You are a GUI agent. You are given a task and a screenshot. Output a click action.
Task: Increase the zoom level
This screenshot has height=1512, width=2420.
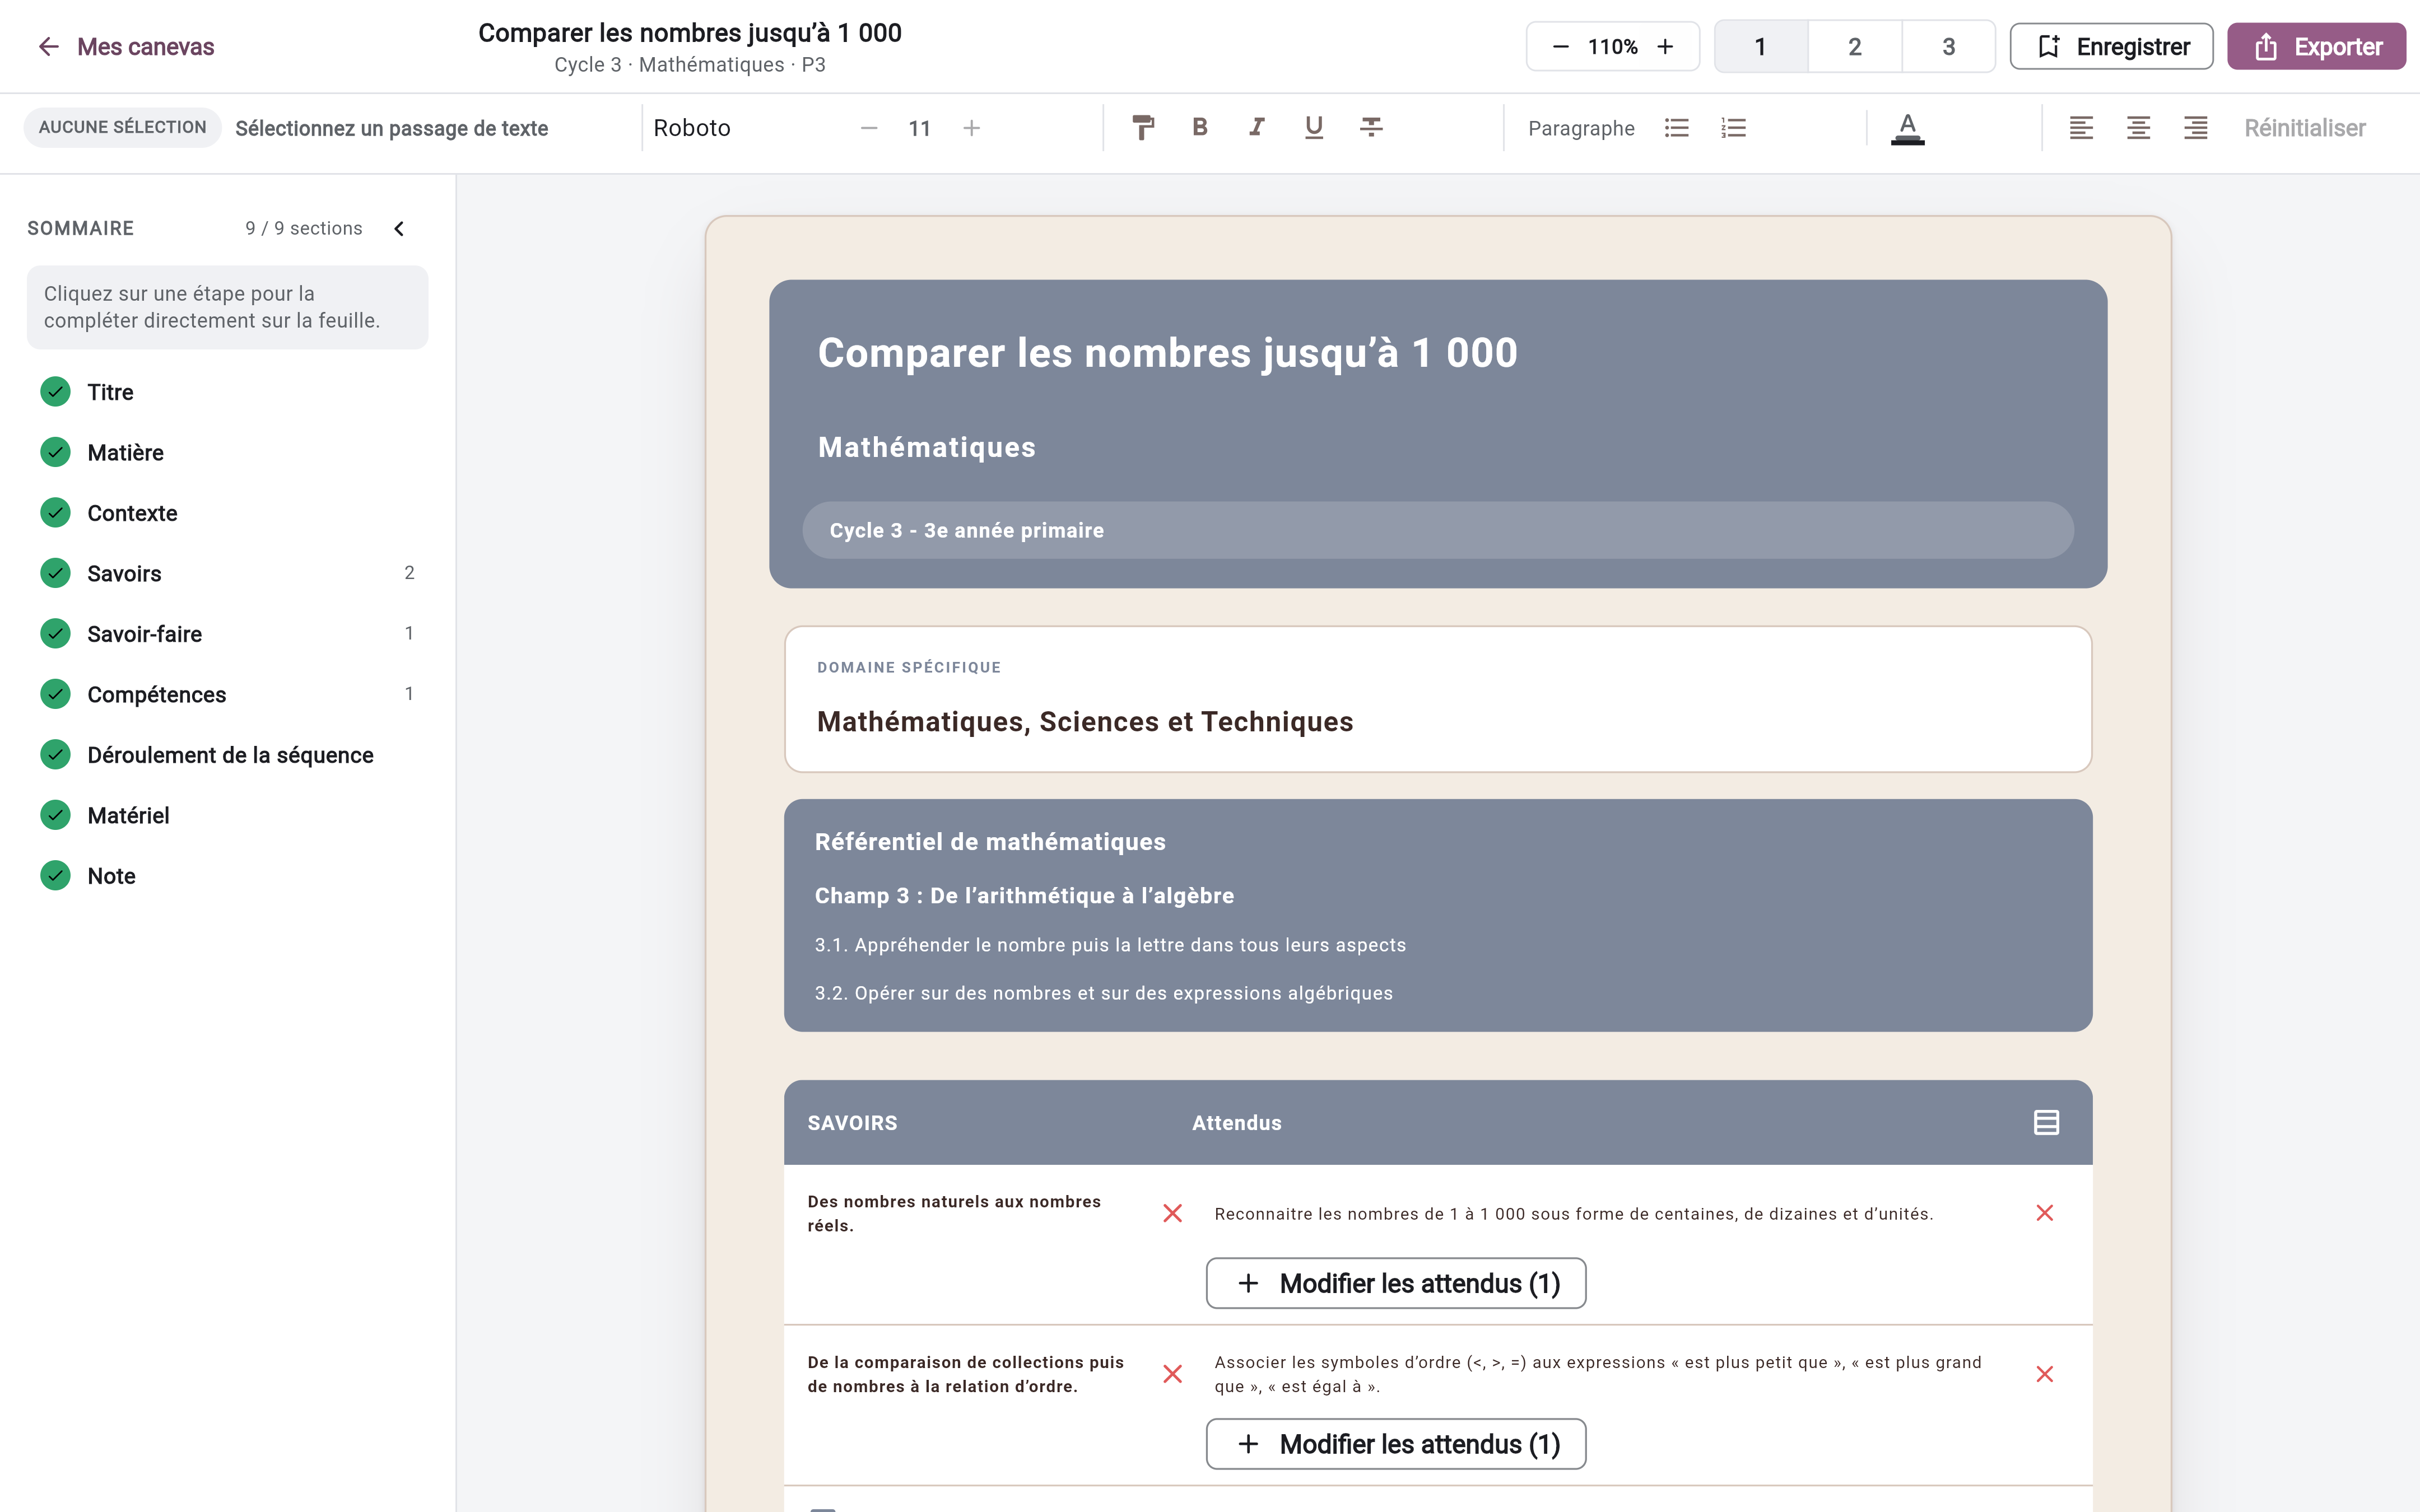pos(1665,47)
